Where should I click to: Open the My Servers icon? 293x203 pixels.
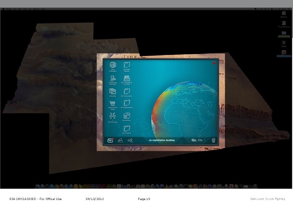[x=127, y=116]
